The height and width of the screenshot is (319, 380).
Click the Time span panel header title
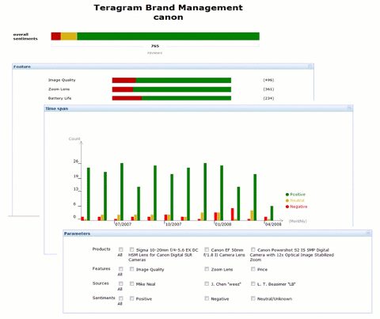coord(57,108)
